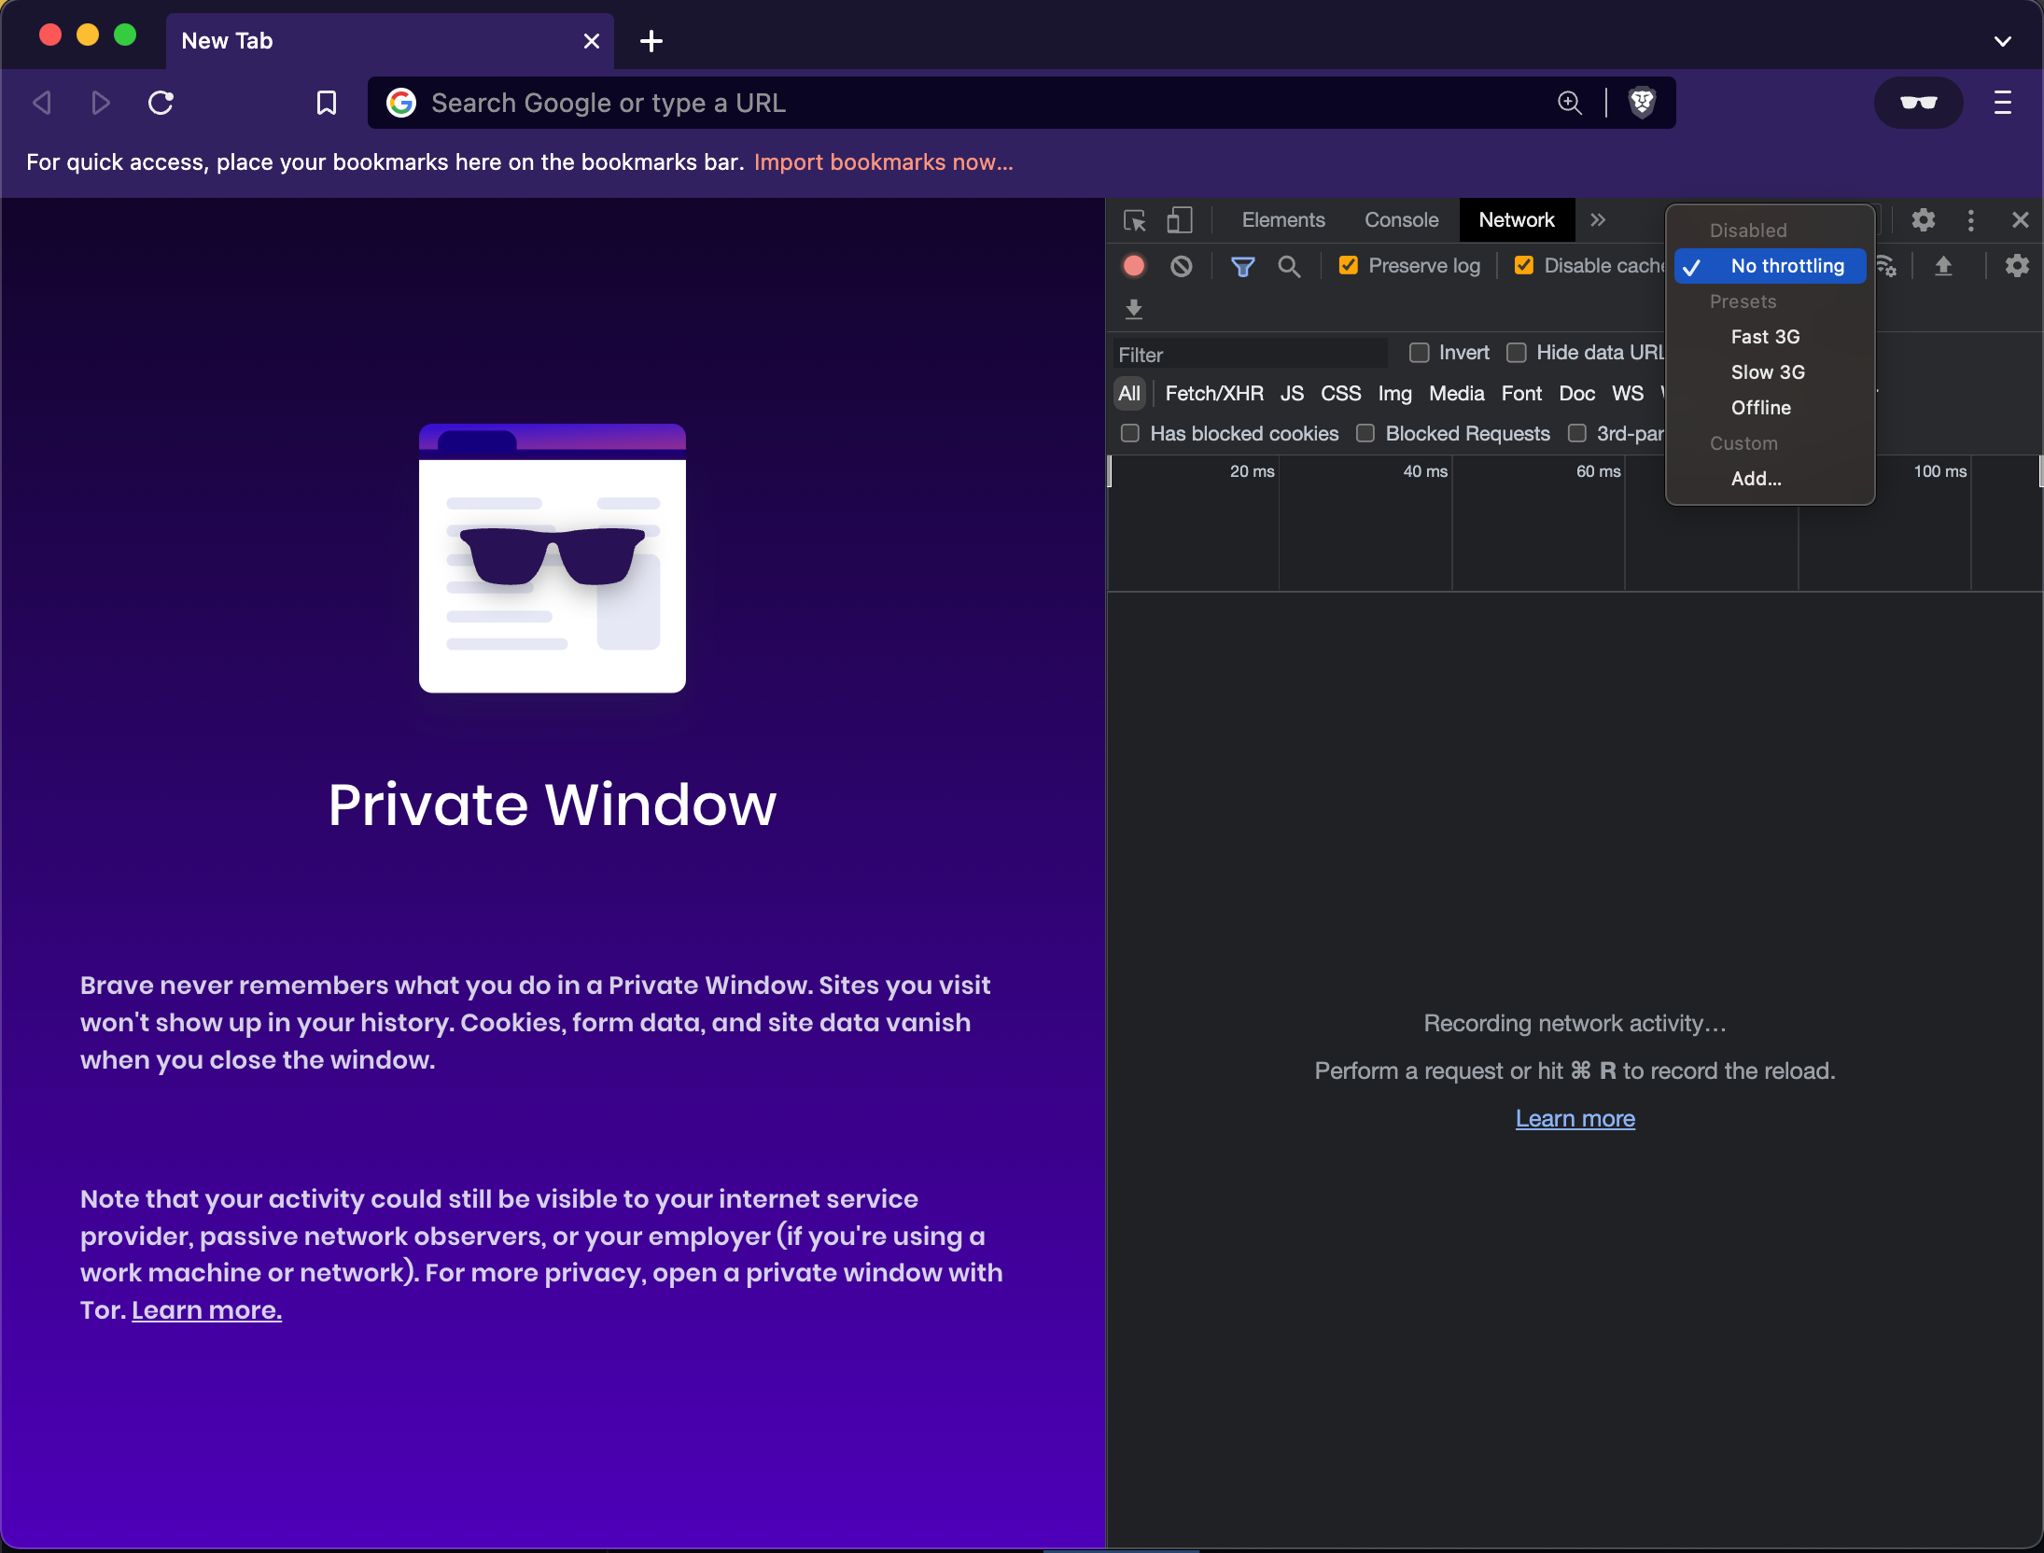
Task: Open zoom control in the address bar
Action: pyautogui.click(x=1570, y=103)
